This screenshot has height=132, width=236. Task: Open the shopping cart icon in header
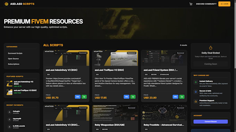click(191, 4)
